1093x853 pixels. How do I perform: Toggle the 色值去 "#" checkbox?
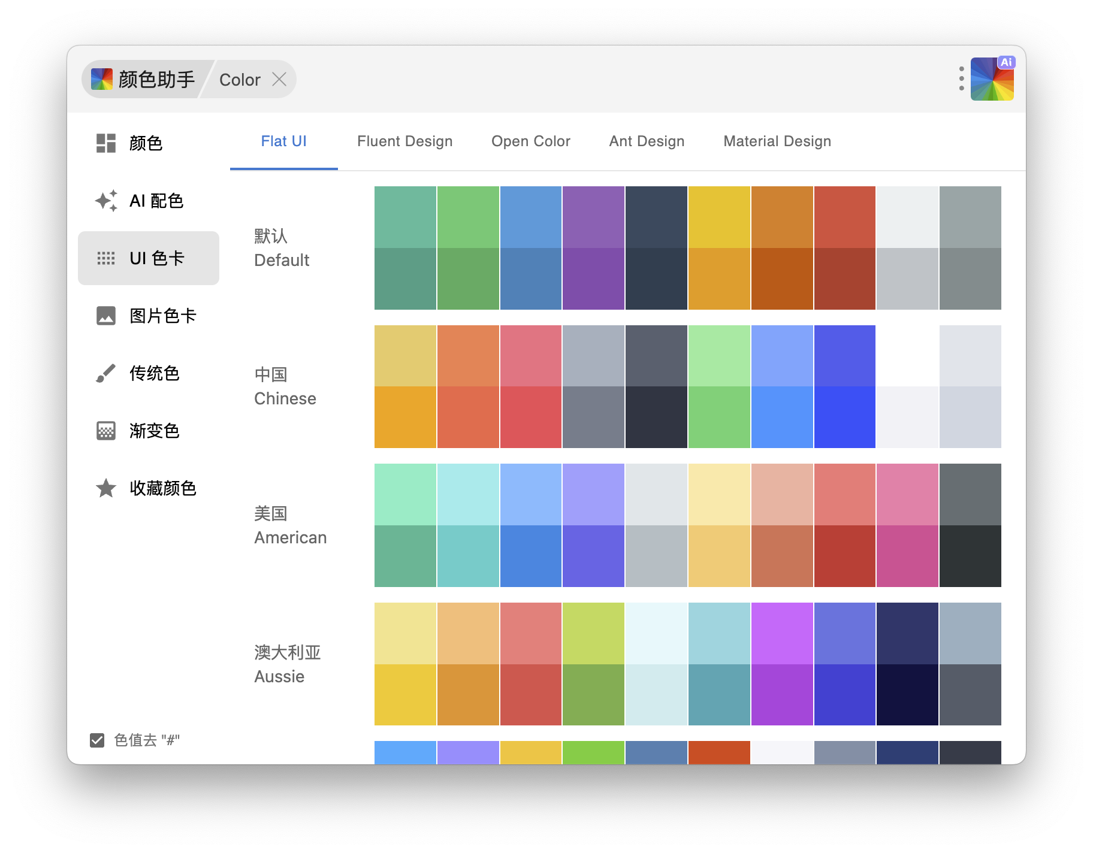tap(97, 740)
